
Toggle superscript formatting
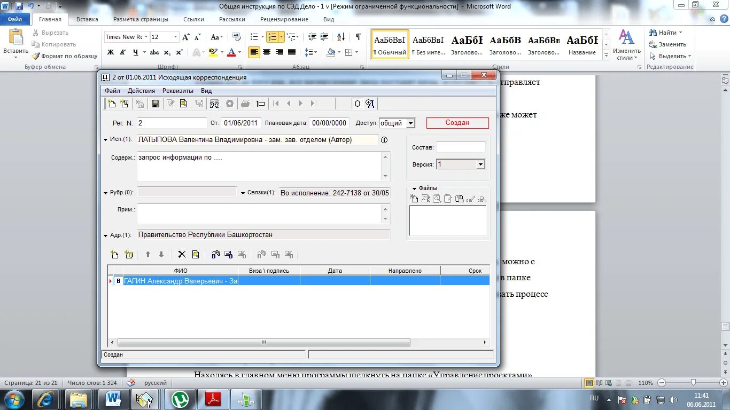(179, 52)
